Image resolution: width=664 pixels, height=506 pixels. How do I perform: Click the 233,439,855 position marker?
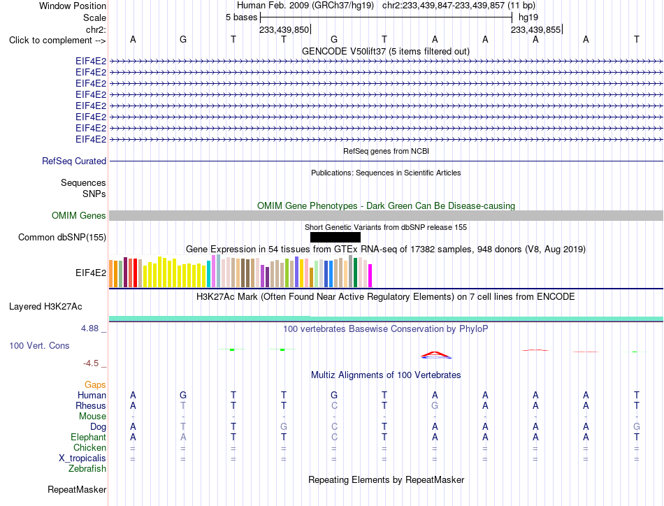click(x=535, y=29)
